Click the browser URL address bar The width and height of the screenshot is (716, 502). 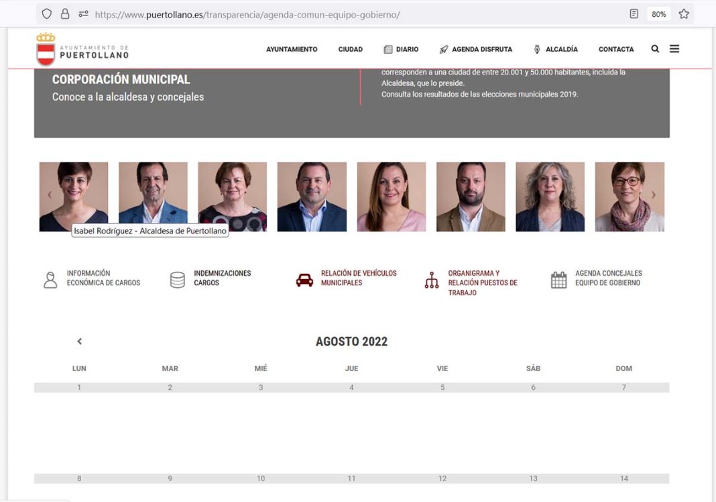coord(335,14)
